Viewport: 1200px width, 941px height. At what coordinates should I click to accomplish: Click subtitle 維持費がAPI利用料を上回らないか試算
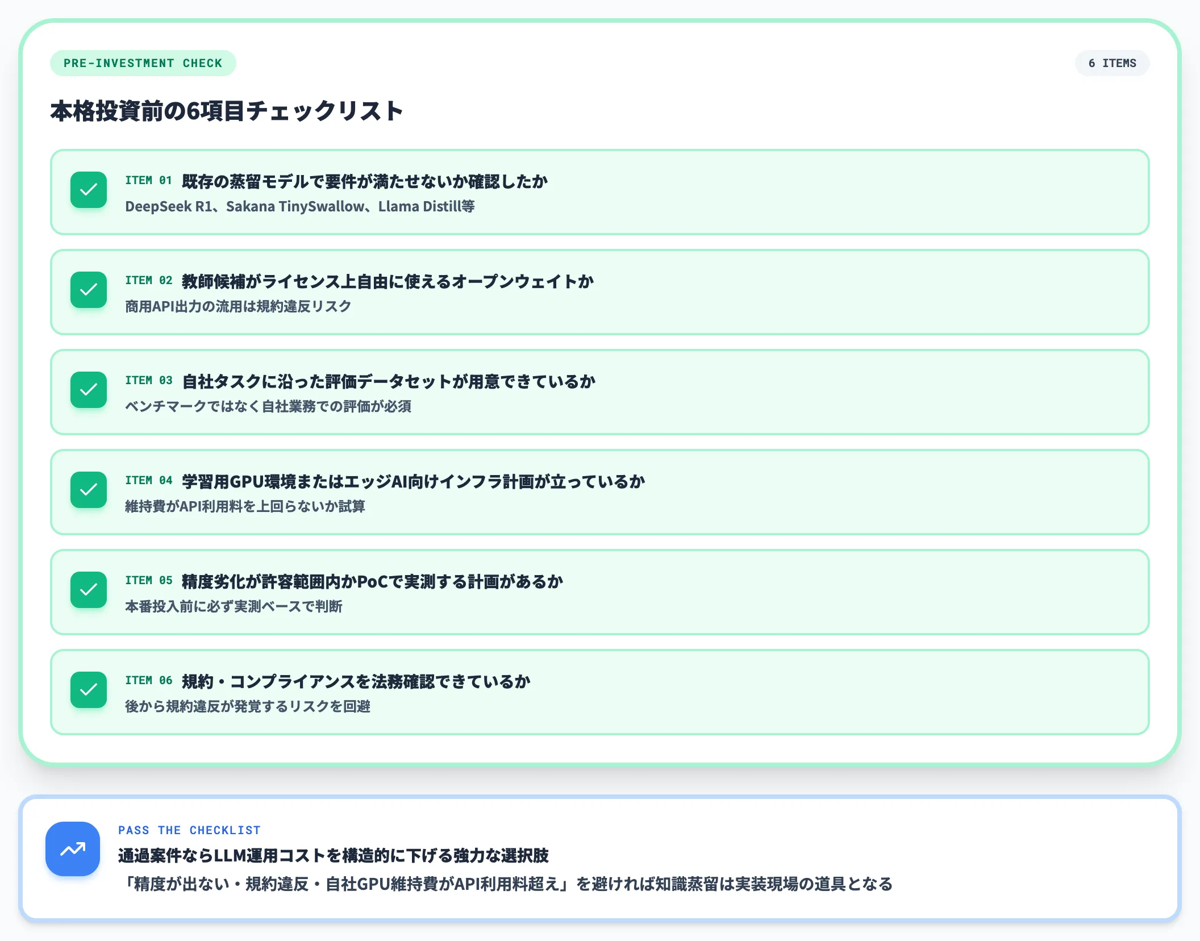pyautogui.click(x=245, y=506)
